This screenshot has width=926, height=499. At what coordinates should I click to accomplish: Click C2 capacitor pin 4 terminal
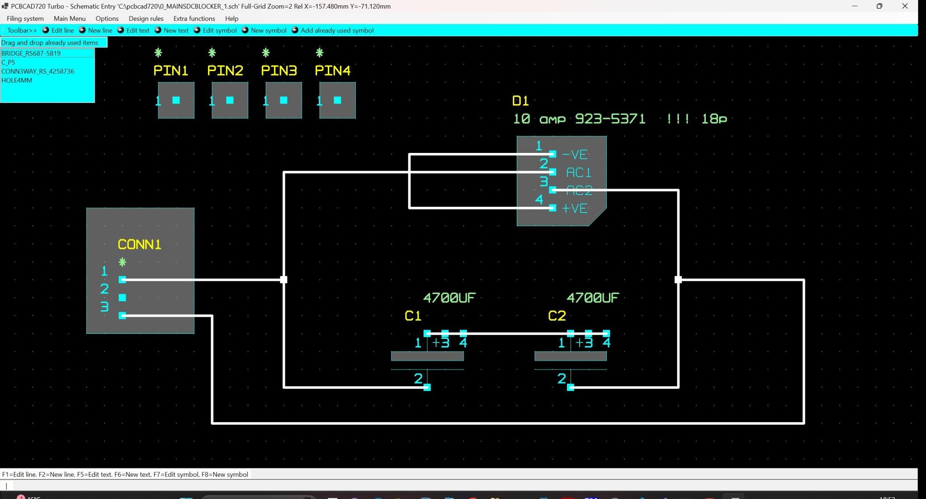(606, 333)
